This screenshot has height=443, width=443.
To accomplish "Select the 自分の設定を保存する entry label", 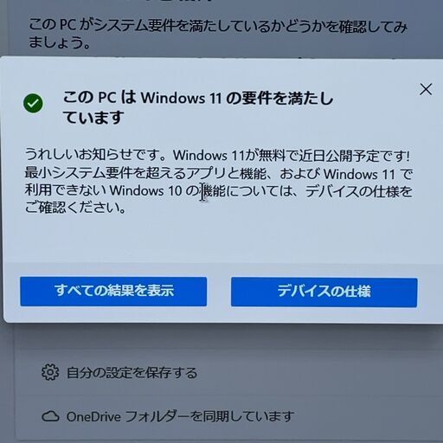I will (132, 372).
